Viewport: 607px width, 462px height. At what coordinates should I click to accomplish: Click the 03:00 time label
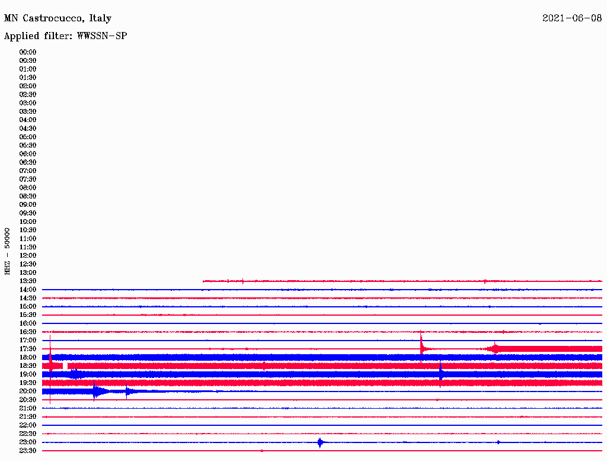tap(28, 103)
